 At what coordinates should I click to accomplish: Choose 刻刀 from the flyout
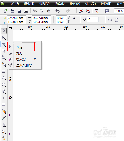tap(24, 53)
